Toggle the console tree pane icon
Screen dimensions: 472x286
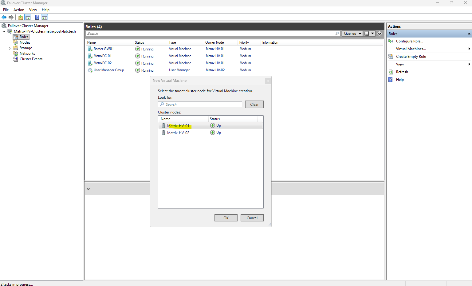28,17
